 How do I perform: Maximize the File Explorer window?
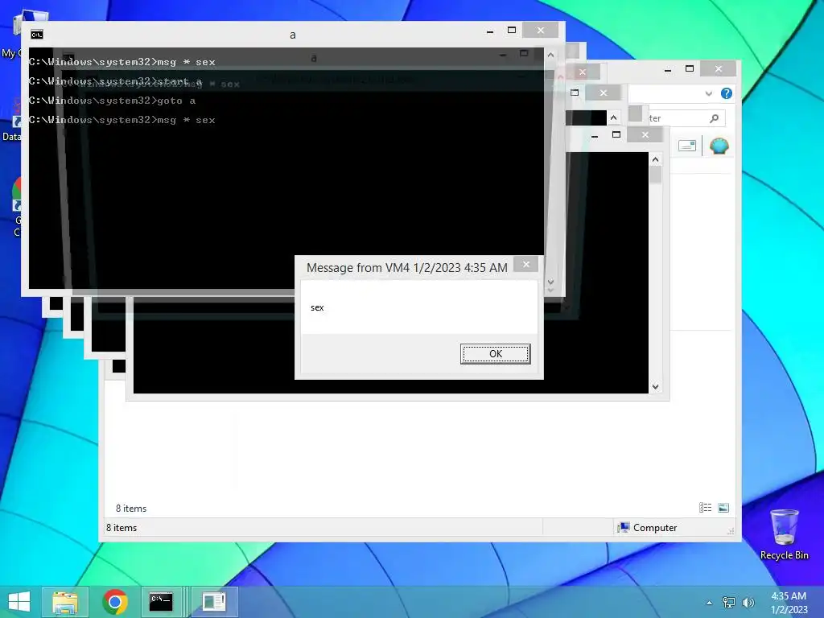tap(690, 69)
